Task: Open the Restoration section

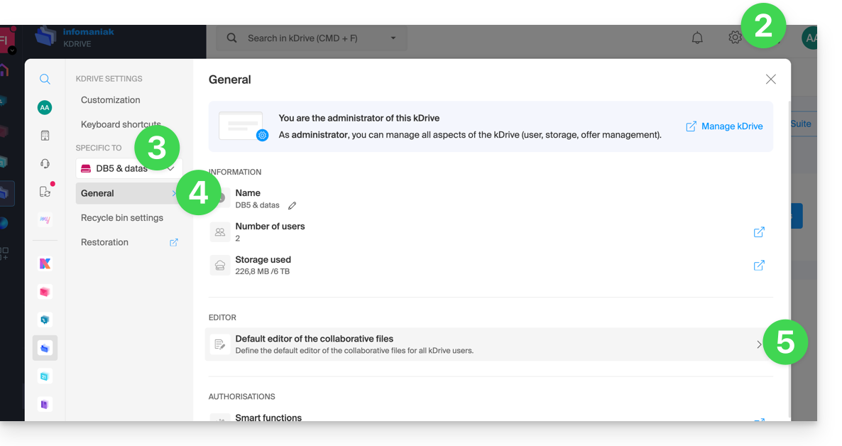Action: [104, 242]
